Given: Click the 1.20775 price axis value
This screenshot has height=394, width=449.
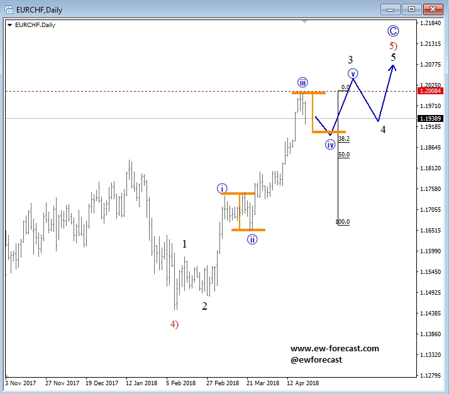Looking at the screenshot, I should point(430,65).
